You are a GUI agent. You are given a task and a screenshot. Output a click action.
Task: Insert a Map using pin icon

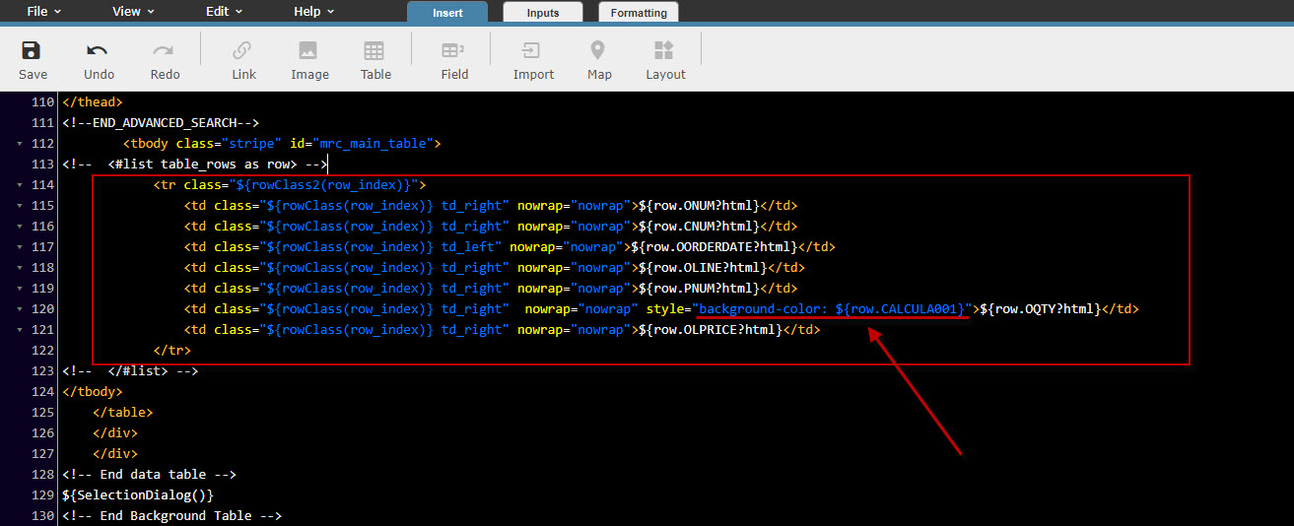599,51
